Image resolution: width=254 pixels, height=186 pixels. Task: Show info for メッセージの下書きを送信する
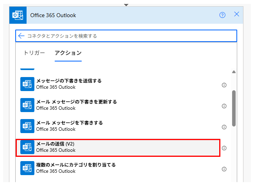click(x=224, y=85)
